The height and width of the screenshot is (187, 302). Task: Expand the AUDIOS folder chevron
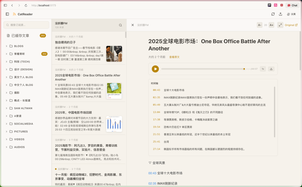point(6,147)
